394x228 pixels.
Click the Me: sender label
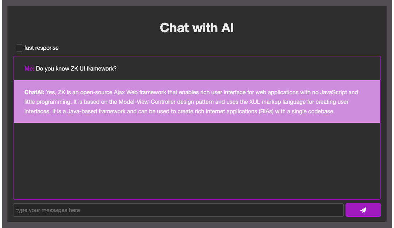(x=29, y=69)
